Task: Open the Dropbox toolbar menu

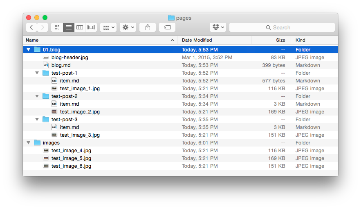Action: coord(217,27)
